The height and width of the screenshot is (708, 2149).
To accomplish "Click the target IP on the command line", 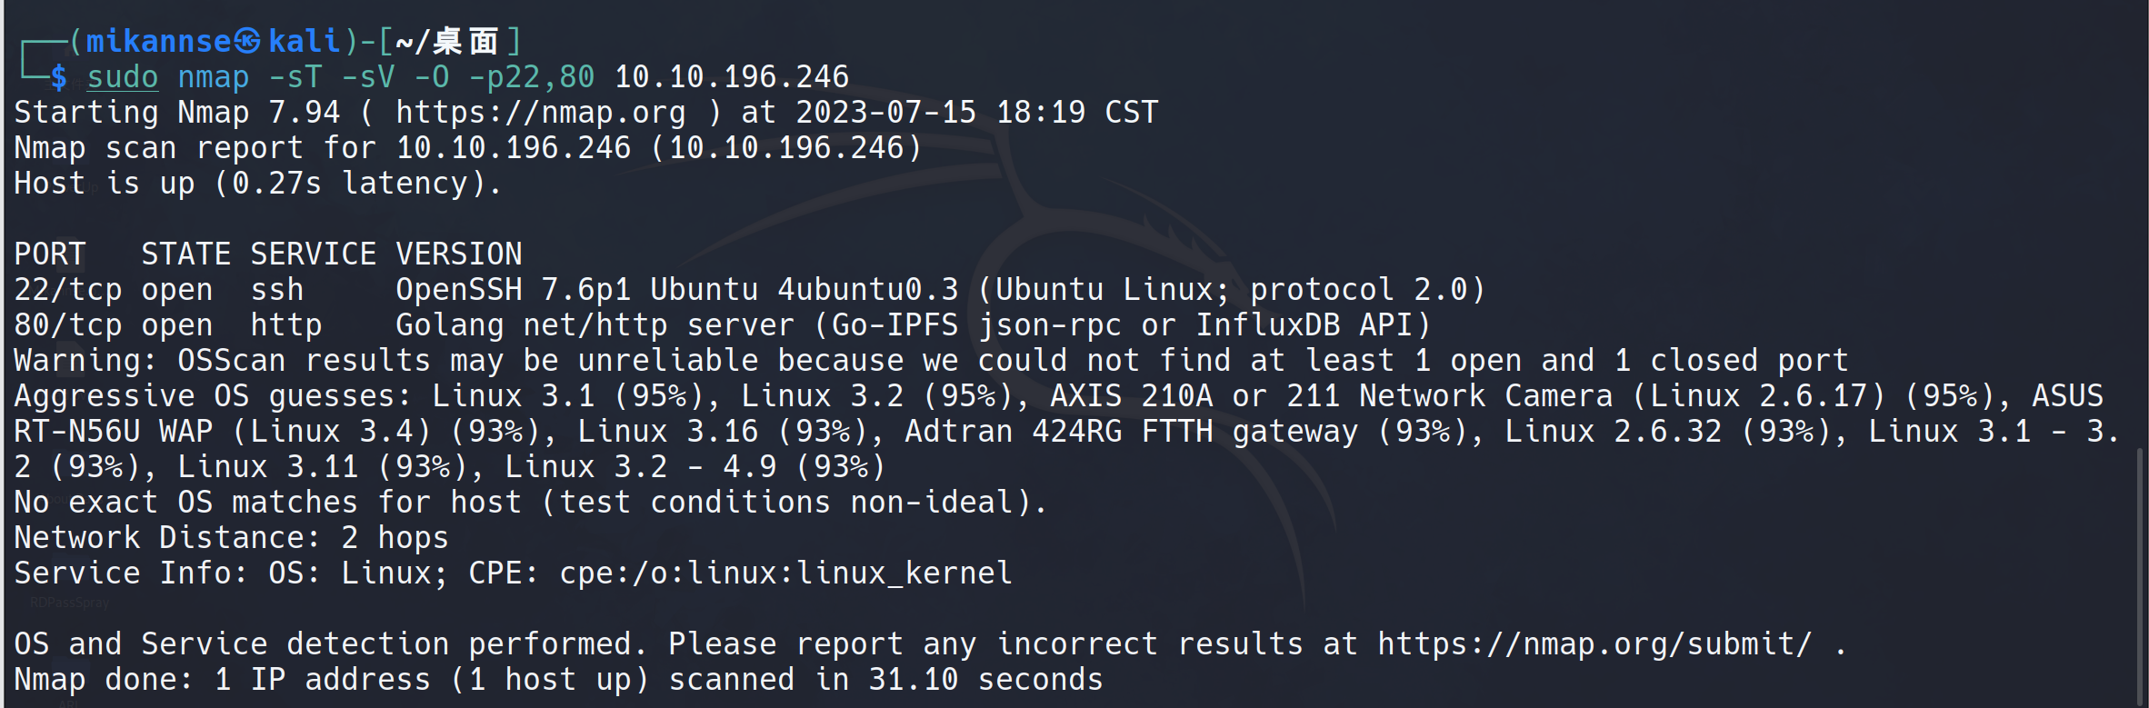I will tap(732, 77).
